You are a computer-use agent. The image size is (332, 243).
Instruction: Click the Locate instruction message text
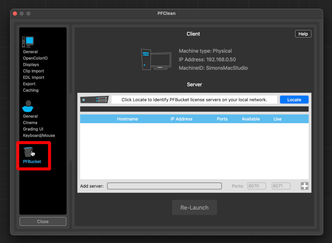click(x=194, y=100)
